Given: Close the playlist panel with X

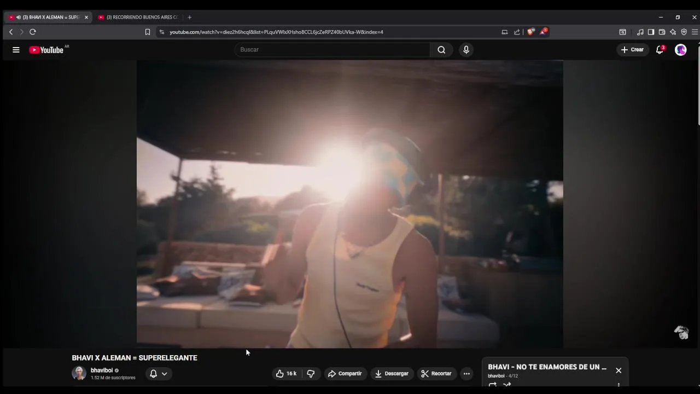Looking at the screenshot, I should click(619, 370).
